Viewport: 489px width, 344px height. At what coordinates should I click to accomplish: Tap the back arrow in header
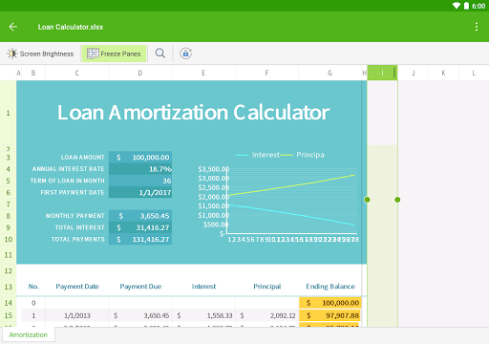(13, 27)
